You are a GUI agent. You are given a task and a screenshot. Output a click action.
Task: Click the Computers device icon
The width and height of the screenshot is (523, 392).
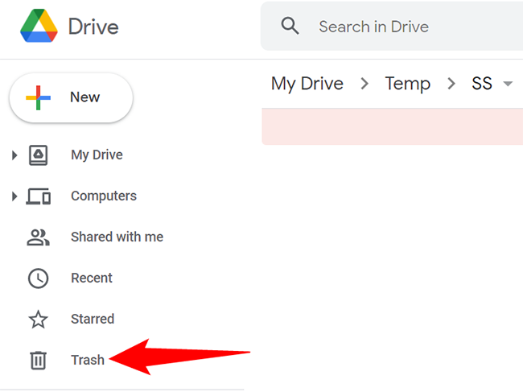pyautogui.click(x=39, y=196)
